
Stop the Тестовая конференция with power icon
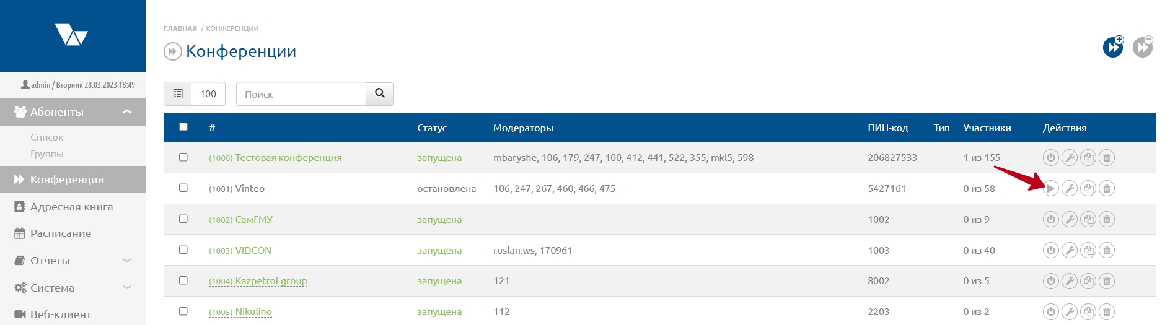tap(1051, 158)
